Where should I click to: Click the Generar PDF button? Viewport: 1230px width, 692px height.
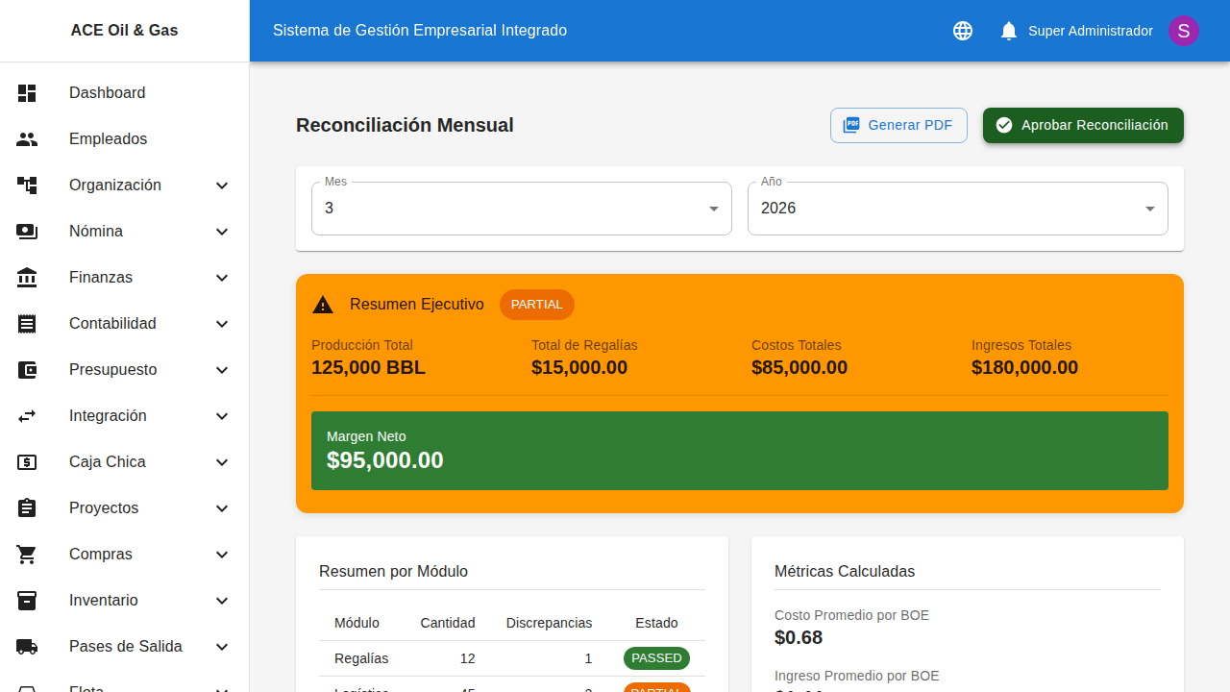(898, 125)
